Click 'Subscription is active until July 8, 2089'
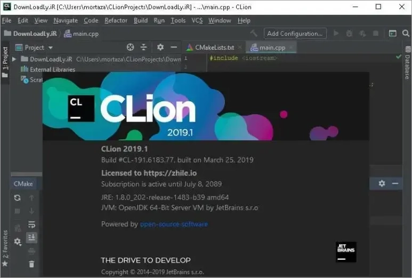412x278 pixels. coord(161,184)
